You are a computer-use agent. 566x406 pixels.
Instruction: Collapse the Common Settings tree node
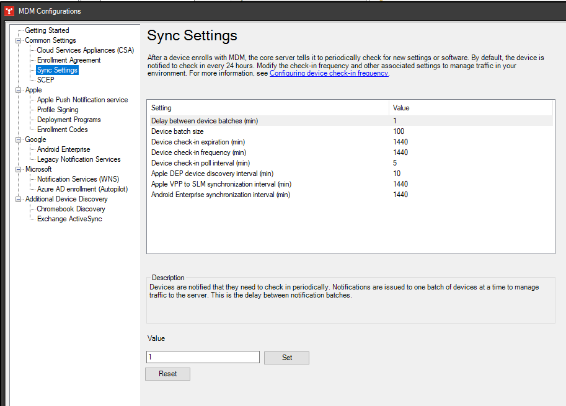[19, 40]
